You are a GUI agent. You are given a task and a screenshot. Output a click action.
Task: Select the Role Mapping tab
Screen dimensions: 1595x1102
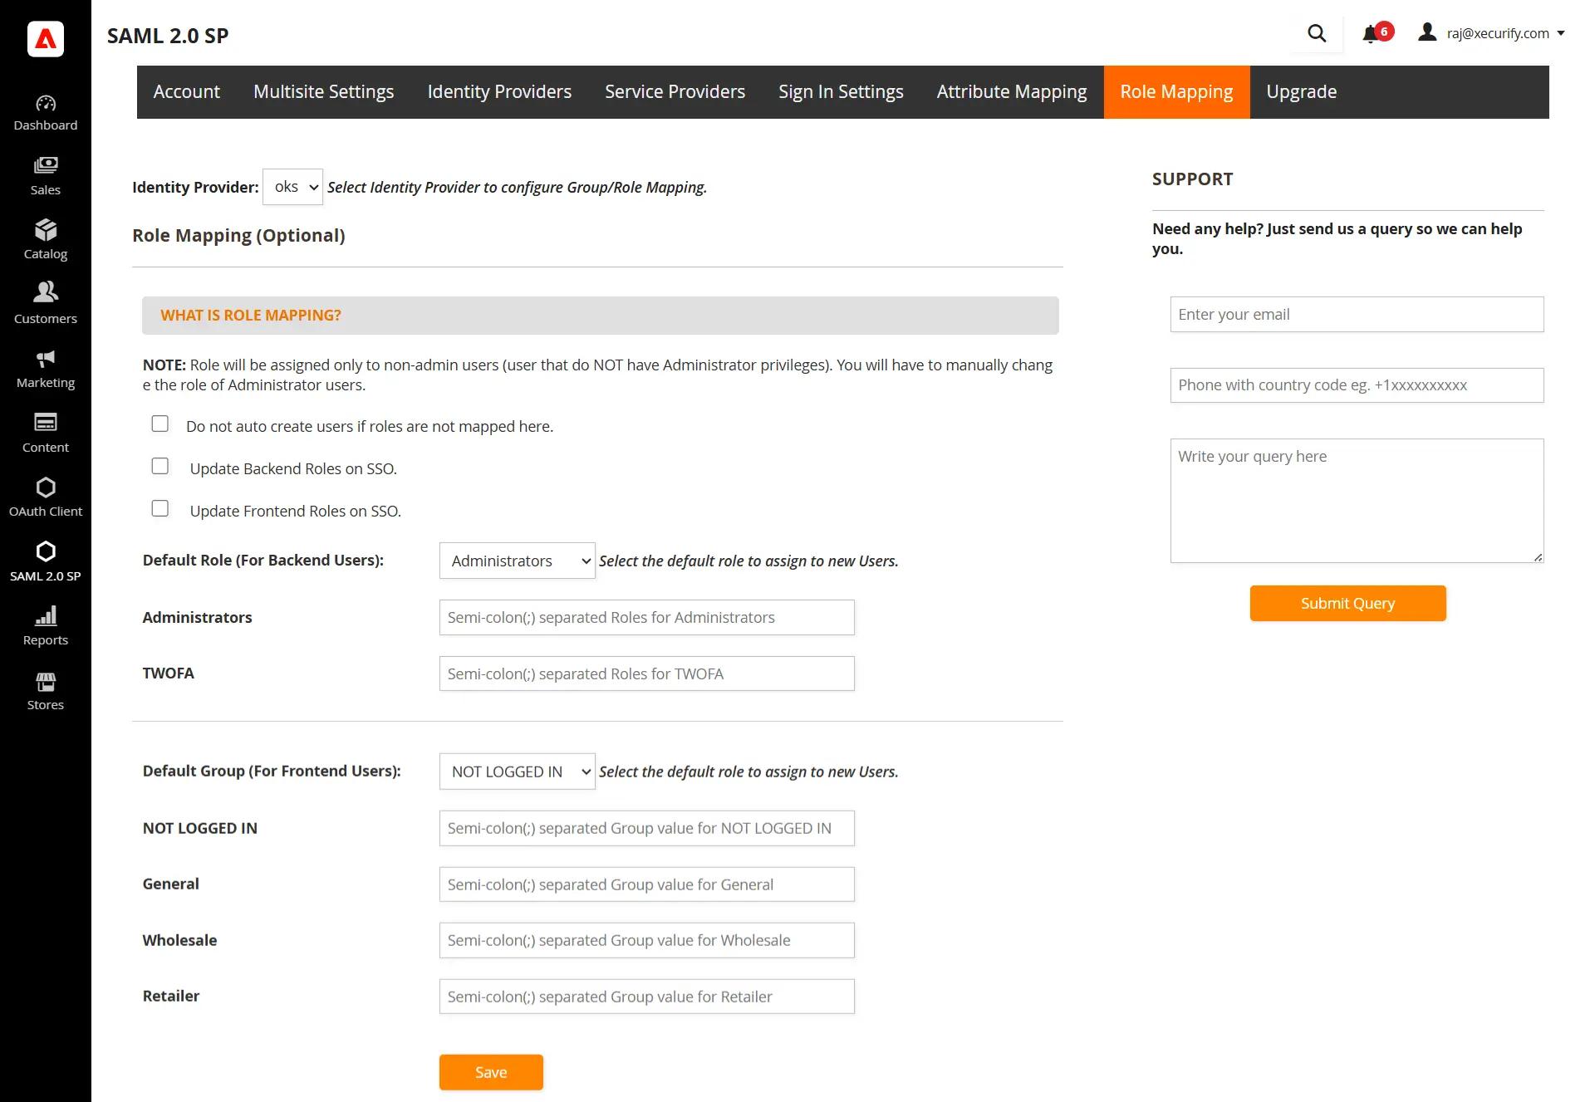[x=1176, y=92]
